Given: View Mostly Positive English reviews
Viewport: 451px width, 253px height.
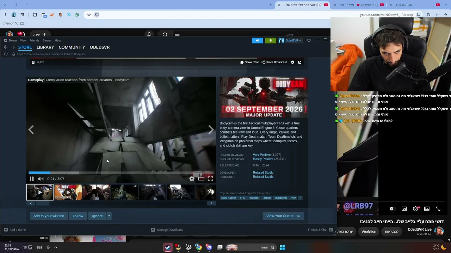Looking at the screenshot, I should [263, 159].
